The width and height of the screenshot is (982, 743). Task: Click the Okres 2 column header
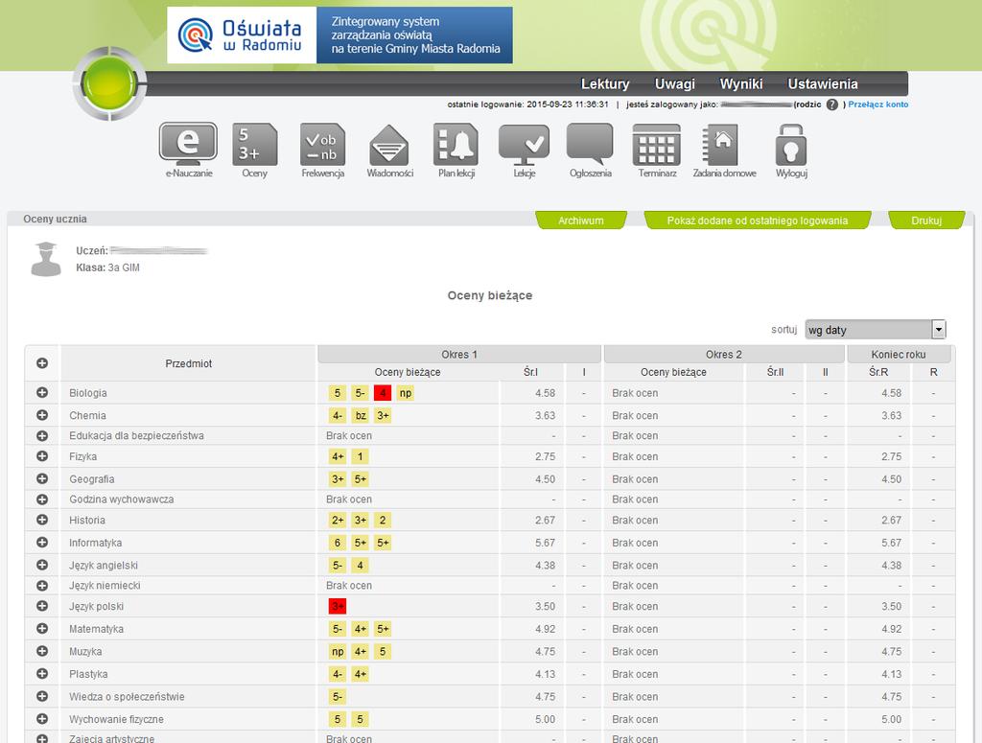coord(723,355)
